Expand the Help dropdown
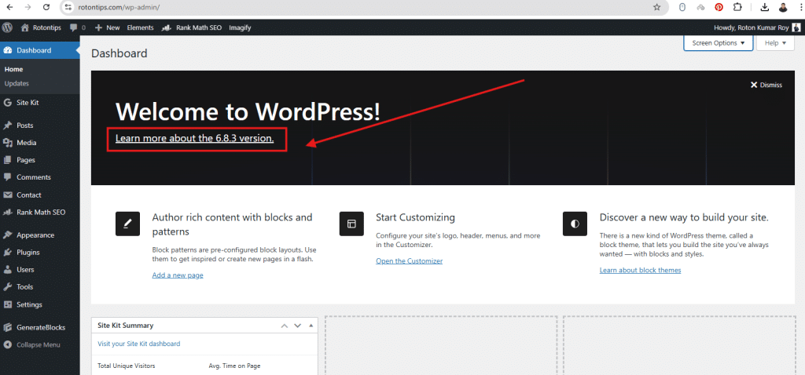The height and width of the screenshot is (375, 805). 775,43
